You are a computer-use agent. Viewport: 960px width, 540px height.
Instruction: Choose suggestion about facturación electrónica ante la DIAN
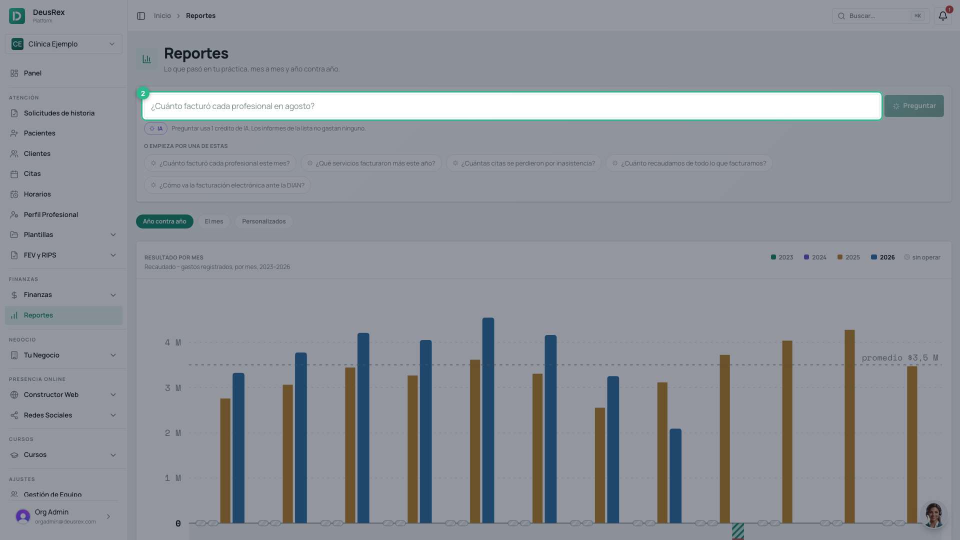[x=227, y=185]
